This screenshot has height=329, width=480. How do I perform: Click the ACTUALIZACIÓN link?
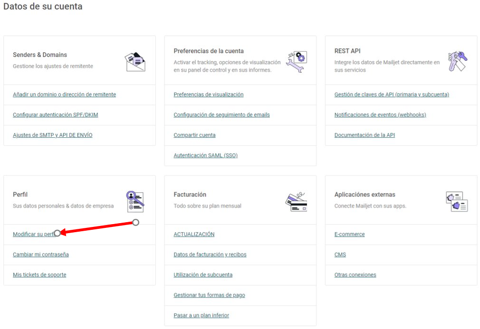click(194, 234)
